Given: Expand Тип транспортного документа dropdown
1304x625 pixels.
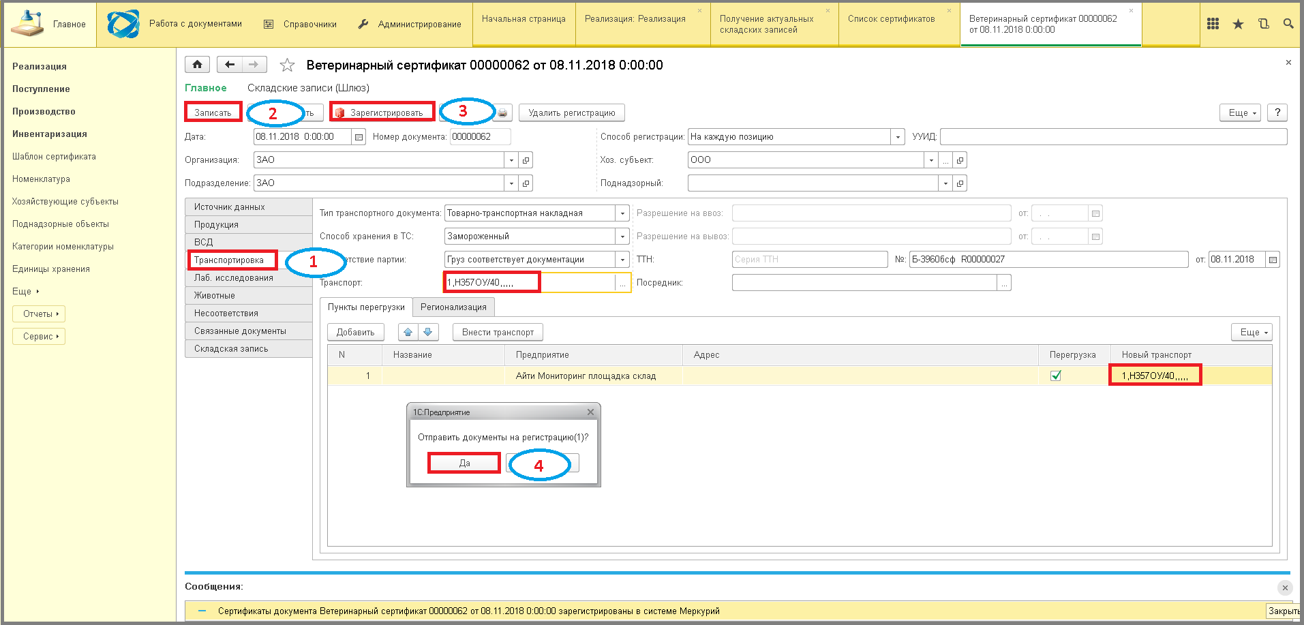Looking at the screenshot, I should click(622, 213).
